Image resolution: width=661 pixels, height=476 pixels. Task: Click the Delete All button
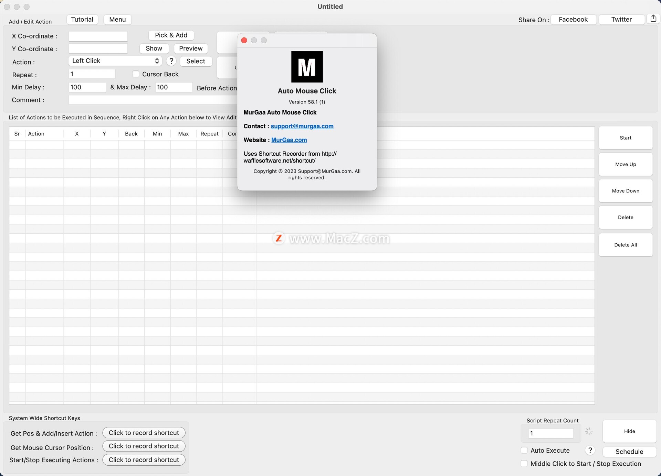(626, 245)
